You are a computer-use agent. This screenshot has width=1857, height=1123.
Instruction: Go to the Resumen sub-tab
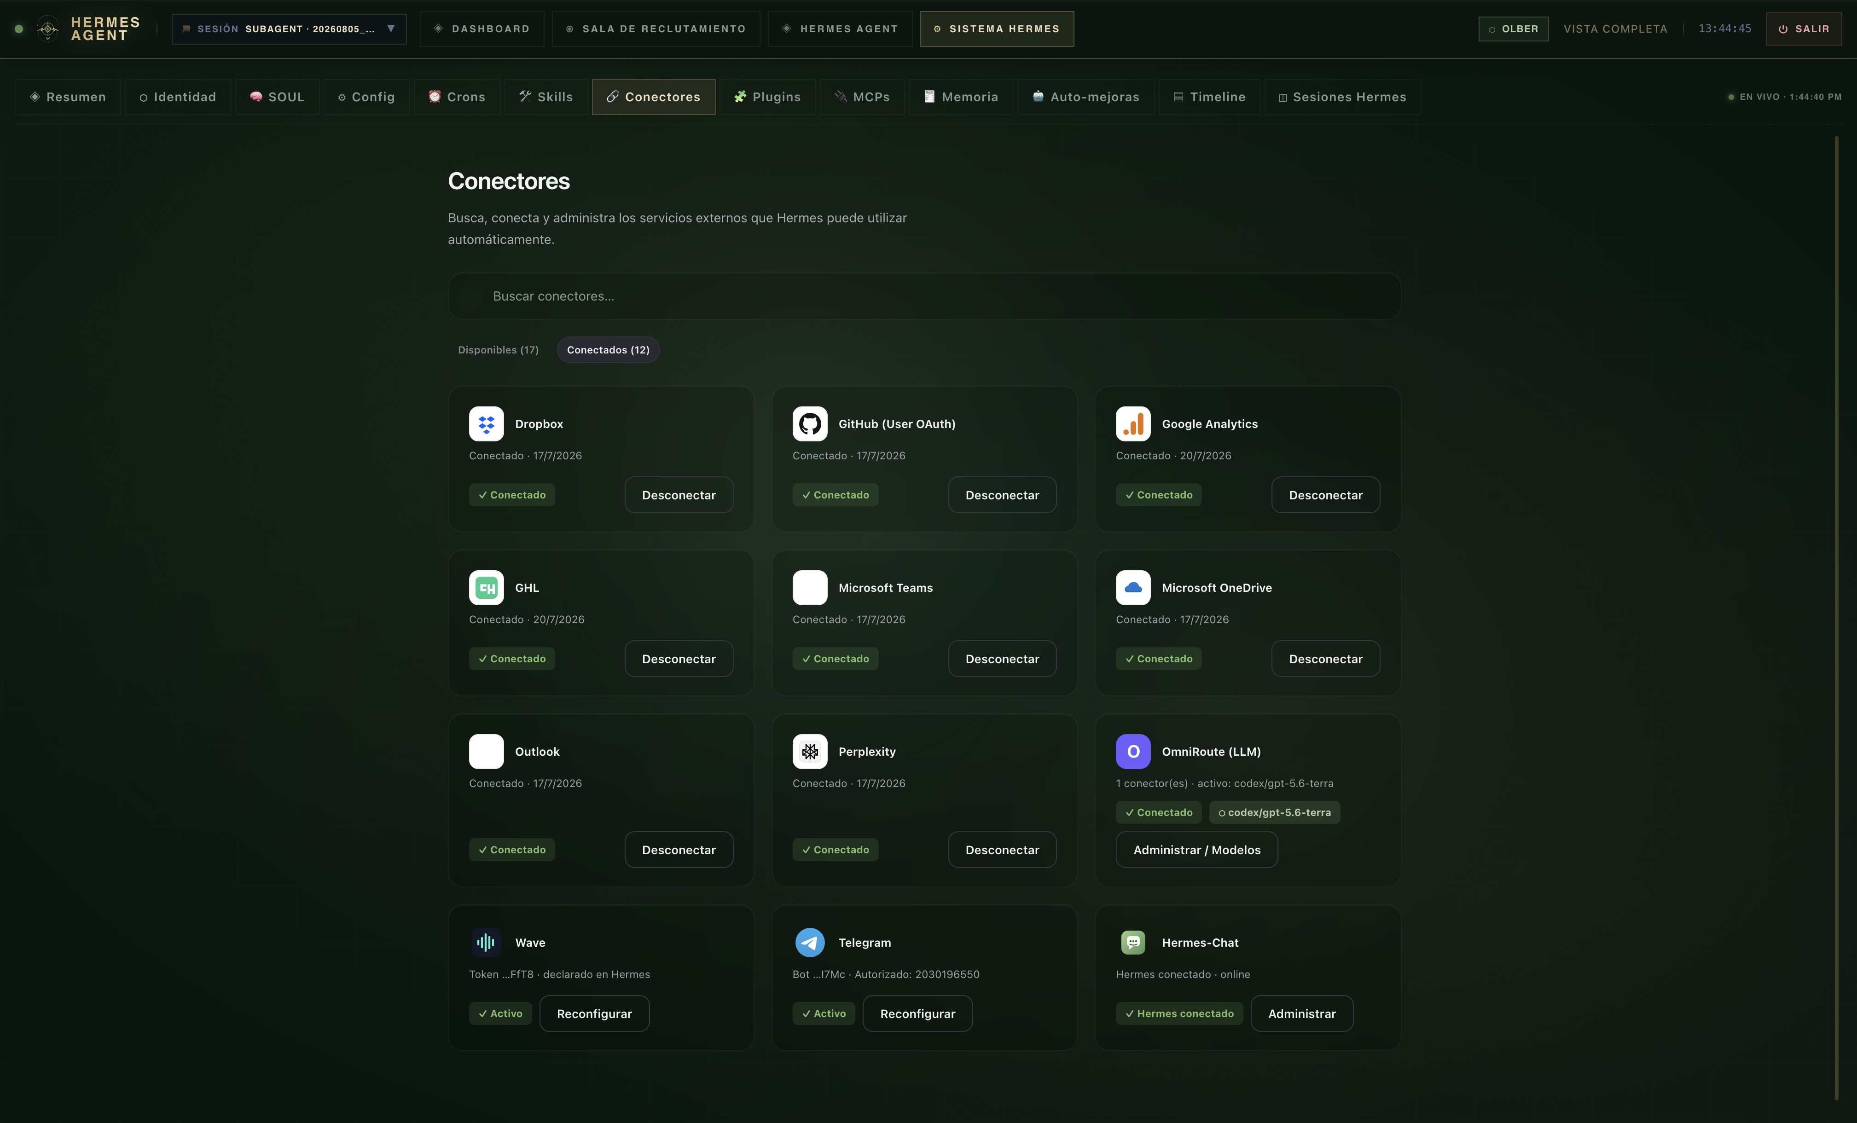click(x=68, y=97)
